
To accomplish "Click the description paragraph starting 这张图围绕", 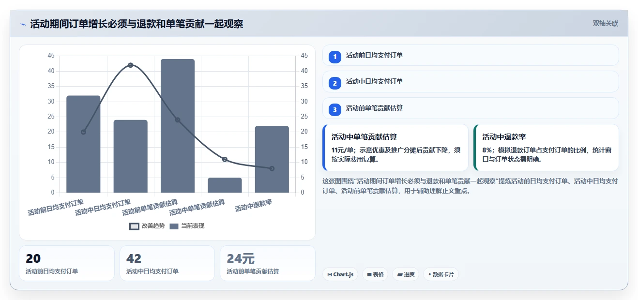I will click(x=470, y=186).
